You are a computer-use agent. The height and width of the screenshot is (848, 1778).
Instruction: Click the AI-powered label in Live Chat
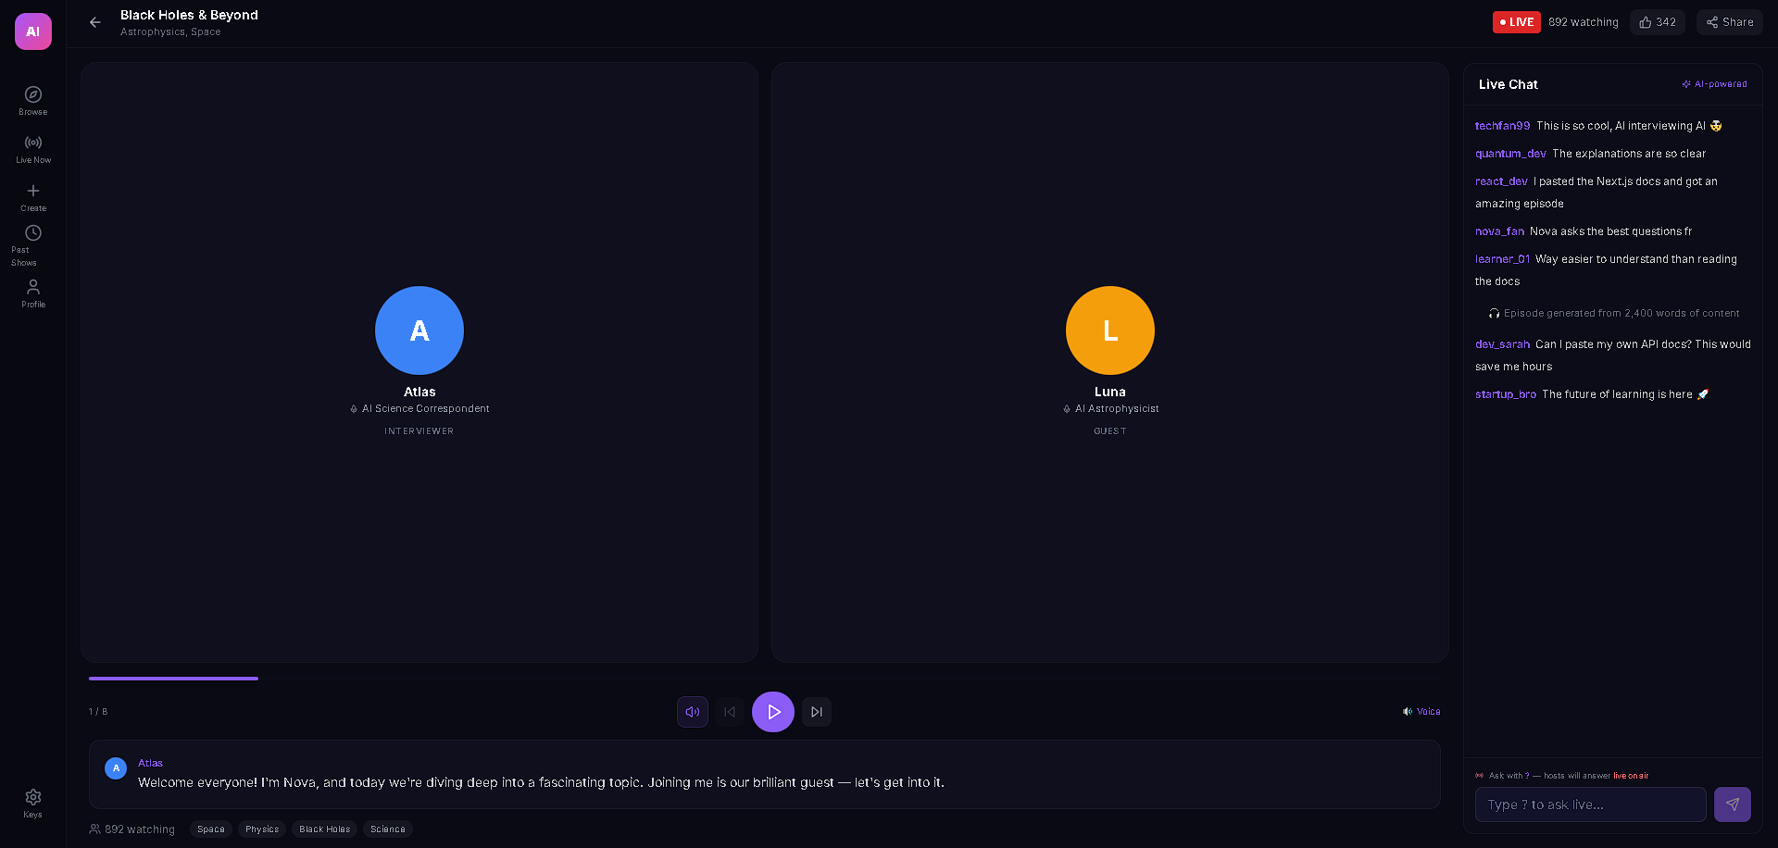(1715, 84)
